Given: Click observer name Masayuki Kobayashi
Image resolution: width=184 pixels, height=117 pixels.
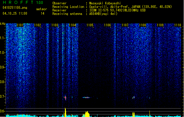Looking at the screenshot, I should point(105,3).
